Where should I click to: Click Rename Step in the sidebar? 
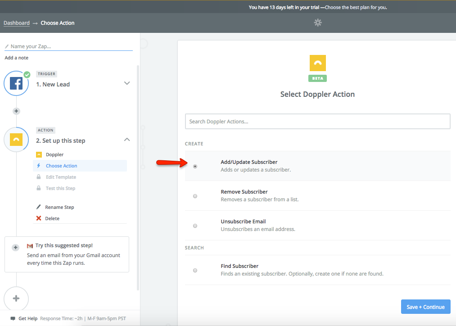[59, 207]
